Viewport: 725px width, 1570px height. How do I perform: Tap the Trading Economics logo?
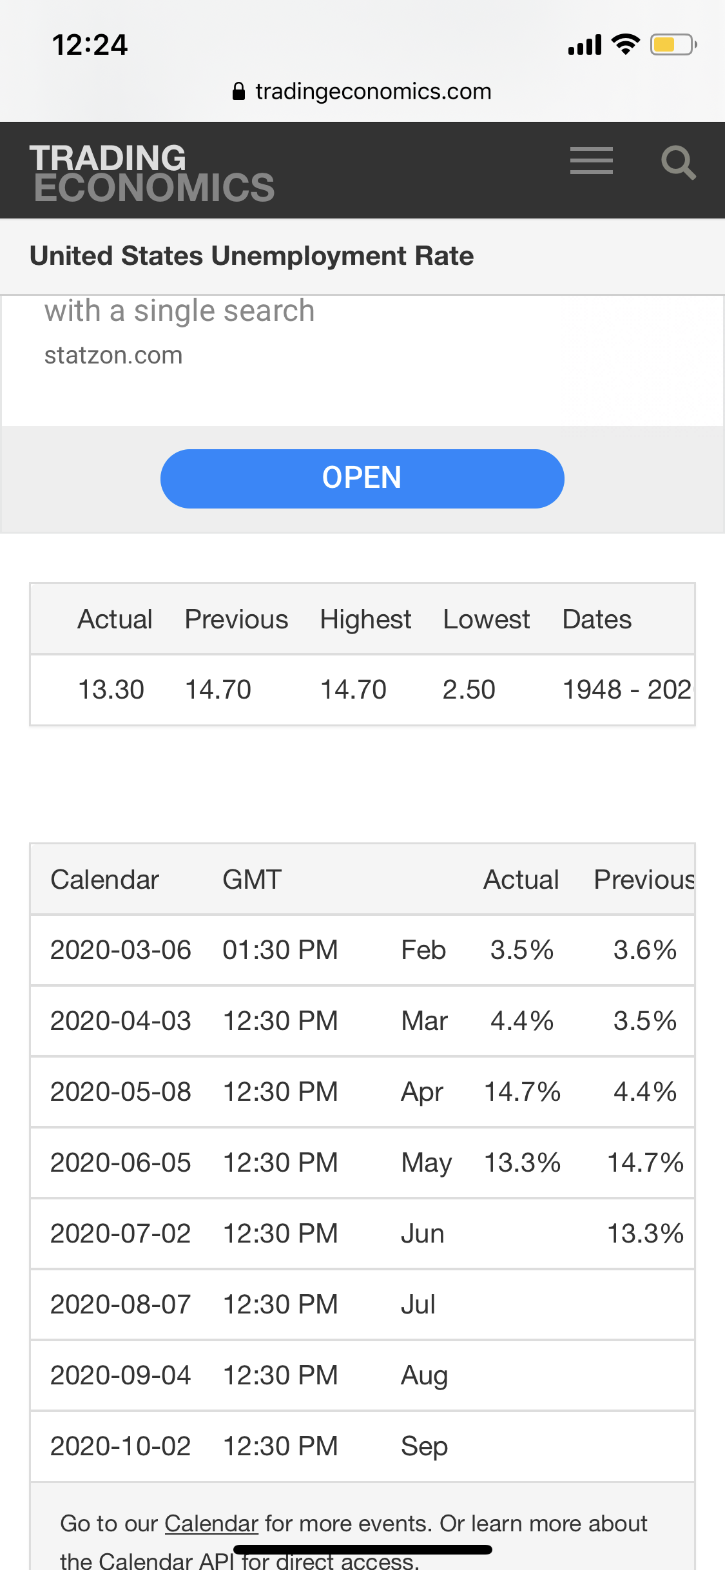click(152, 172)
